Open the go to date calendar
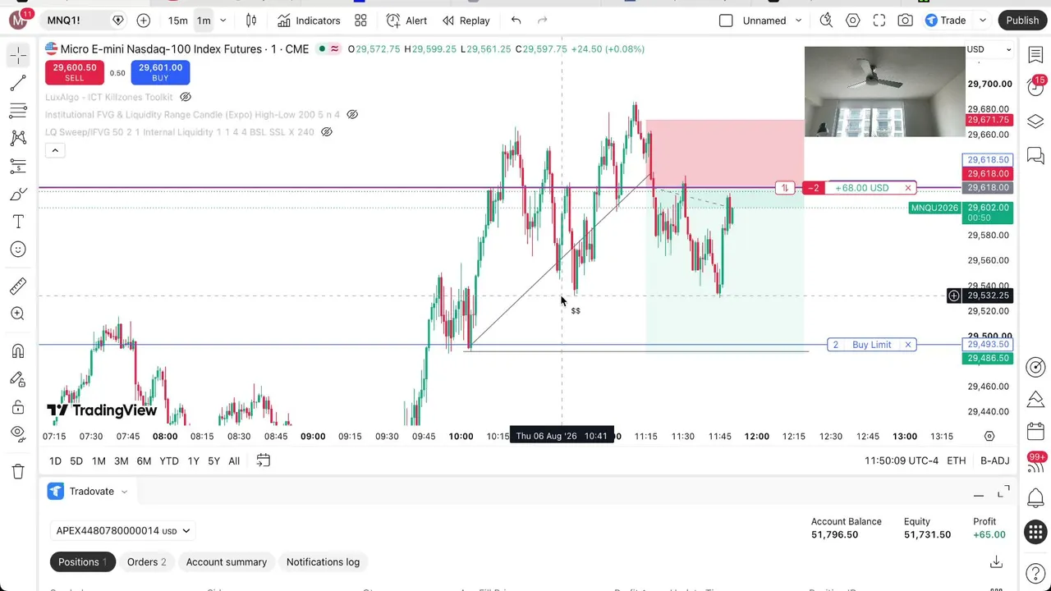Image resolution: width=1051 pixels, height=591 pixels. click(x=263, y=460)
